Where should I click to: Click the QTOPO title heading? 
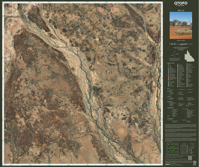tap(181, 3)
